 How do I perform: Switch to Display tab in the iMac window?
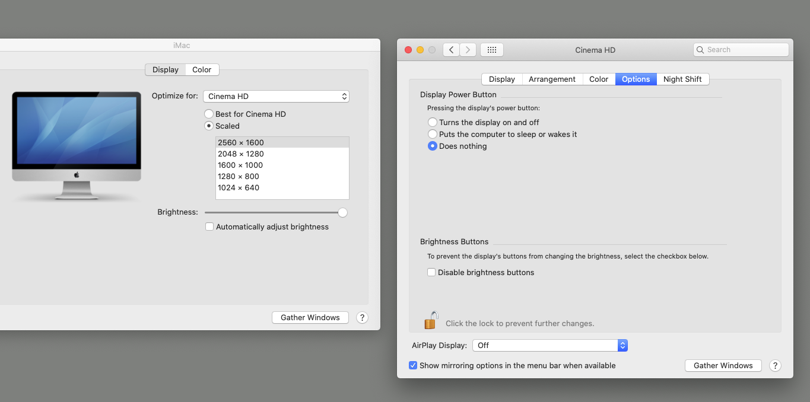pos(166,69)
